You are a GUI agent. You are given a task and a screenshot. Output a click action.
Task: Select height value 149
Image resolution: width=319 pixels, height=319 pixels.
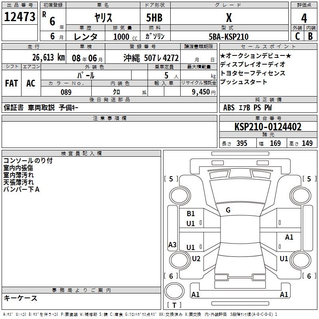(307, 143)
